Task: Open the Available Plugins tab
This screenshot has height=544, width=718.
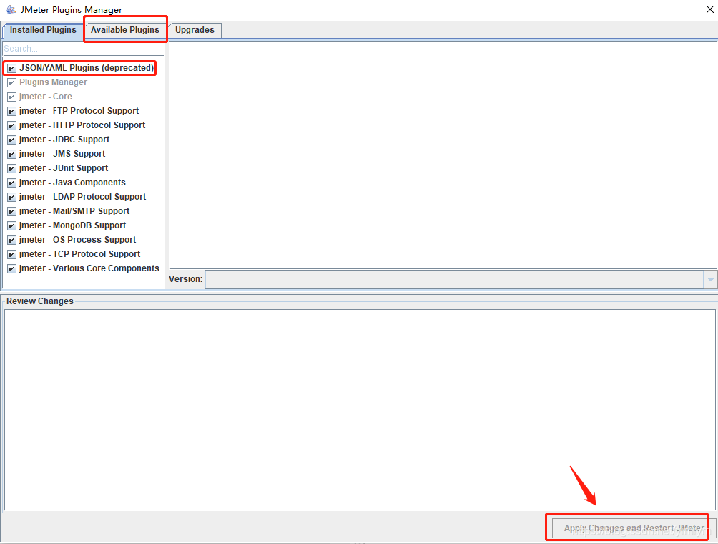Action: point(124,30)
